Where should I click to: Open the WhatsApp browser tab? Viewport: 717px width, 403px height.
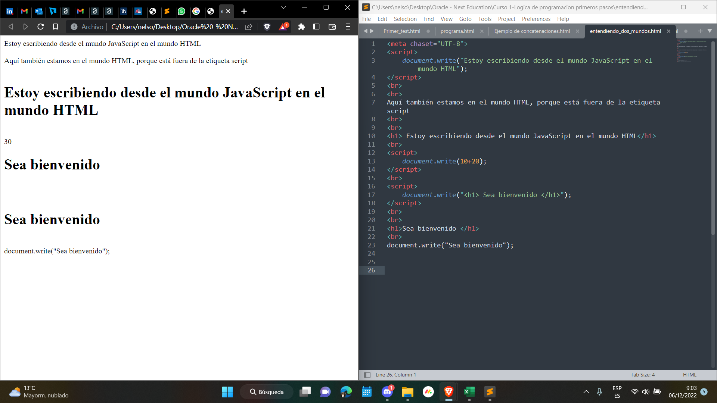click(181, 11)
